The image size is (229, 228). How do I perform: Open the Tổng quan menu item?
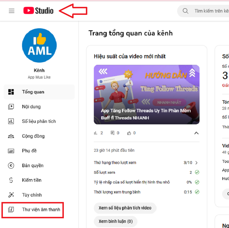tap(39, 92)
